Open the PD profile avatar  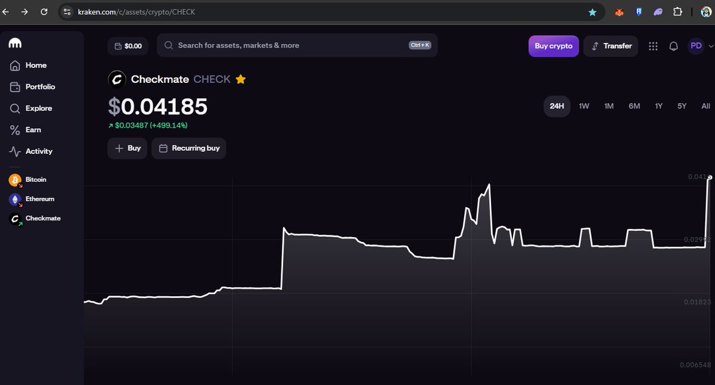(695, 46)
